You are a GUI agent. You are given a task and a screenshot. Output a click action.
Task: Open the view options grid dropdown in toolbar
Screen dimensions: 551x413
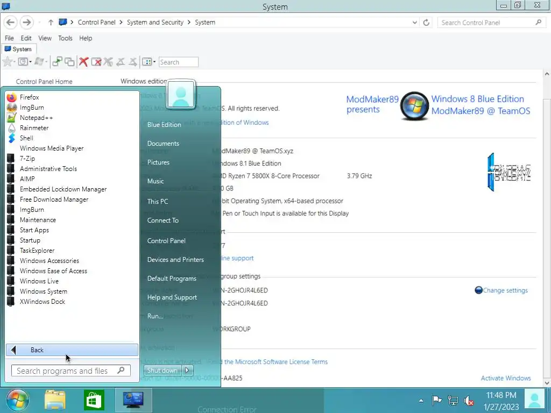click(x=149, y=62)
